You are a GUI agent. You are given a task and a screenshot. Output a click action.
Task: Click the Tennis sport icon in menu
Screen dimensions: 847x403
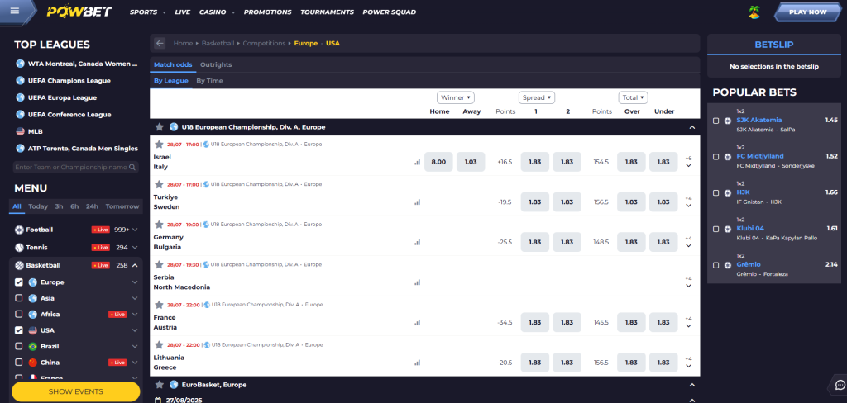coord(20,248)
